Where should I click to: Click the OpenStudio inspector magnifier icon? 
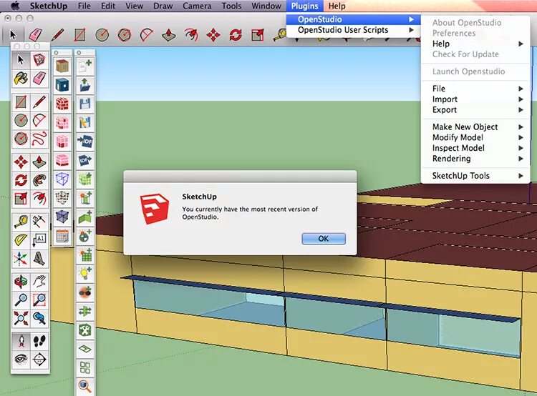[85, 386]
